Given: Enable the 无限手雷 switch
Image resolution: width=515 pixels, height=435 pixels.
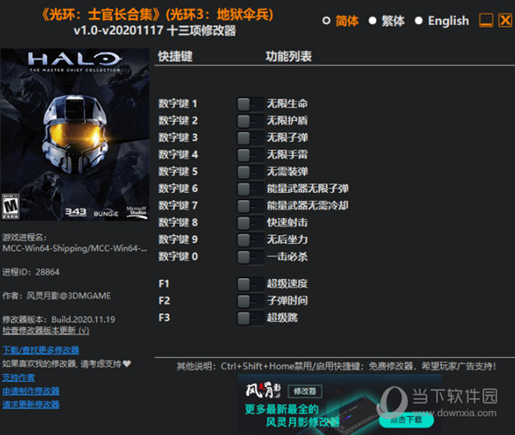Looking at the screenshot, I should tap(251, 155).
